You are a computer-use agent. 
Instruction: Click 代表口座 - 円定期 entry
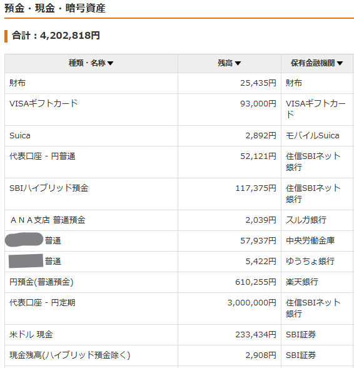43,303
